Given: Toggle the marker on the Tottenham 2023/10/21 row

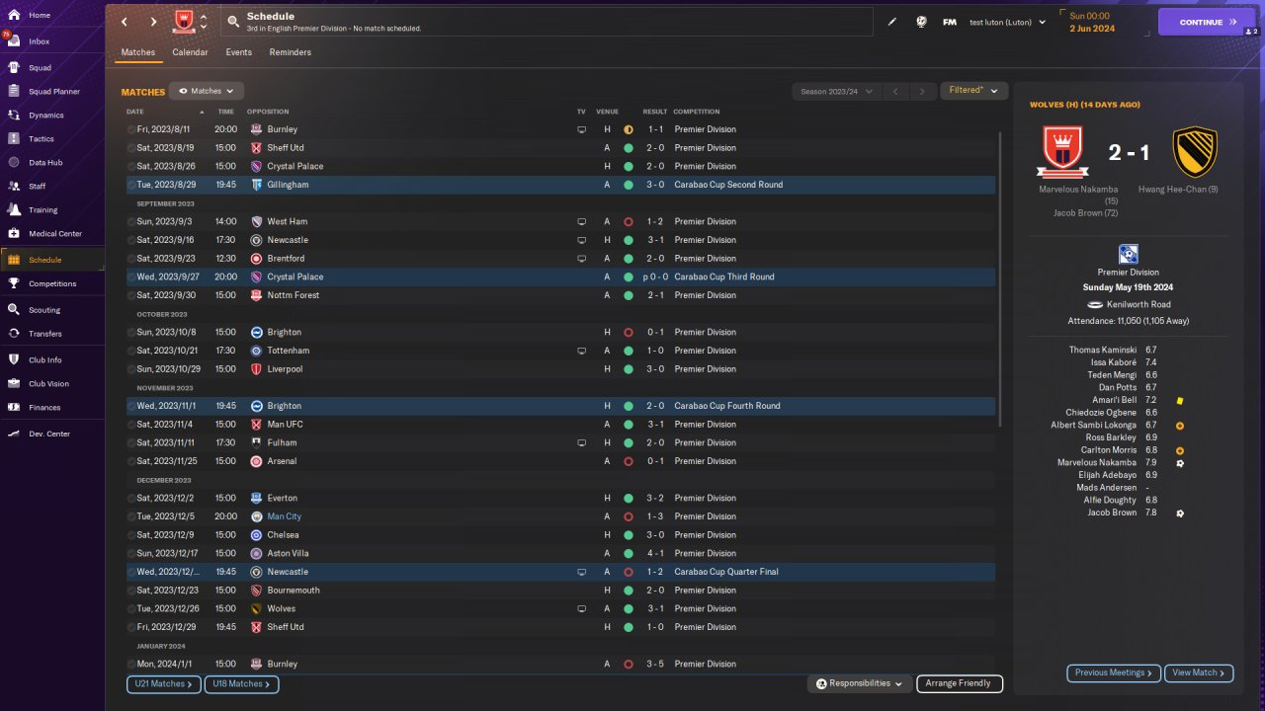Looking at the screenshot, I should coord(131,351).
